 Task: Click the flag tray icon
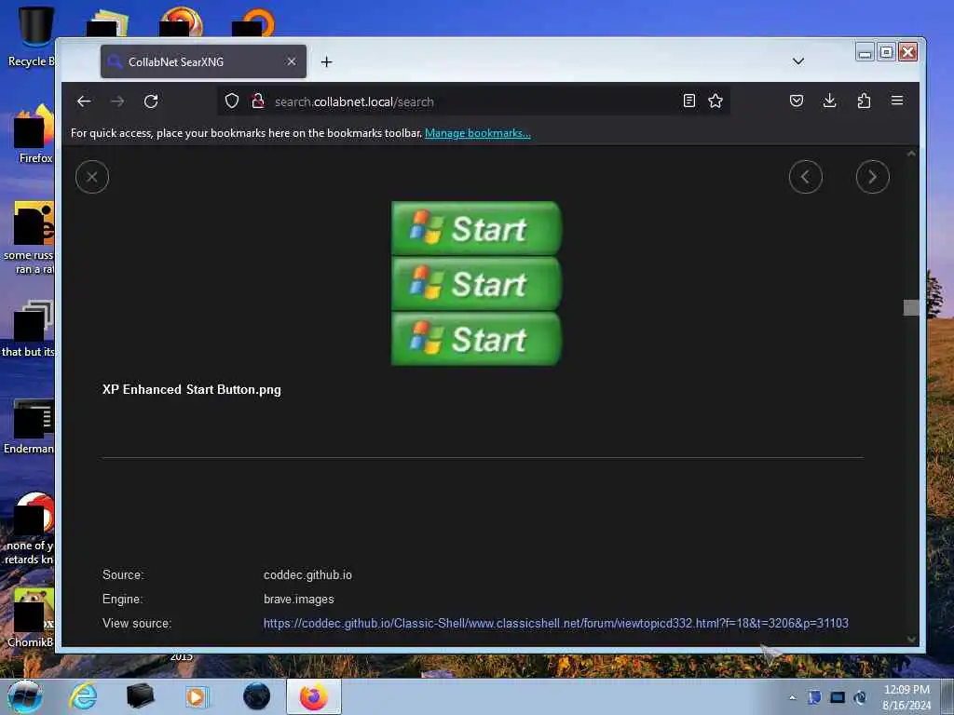pyautogui.click(x=814, y=697)
